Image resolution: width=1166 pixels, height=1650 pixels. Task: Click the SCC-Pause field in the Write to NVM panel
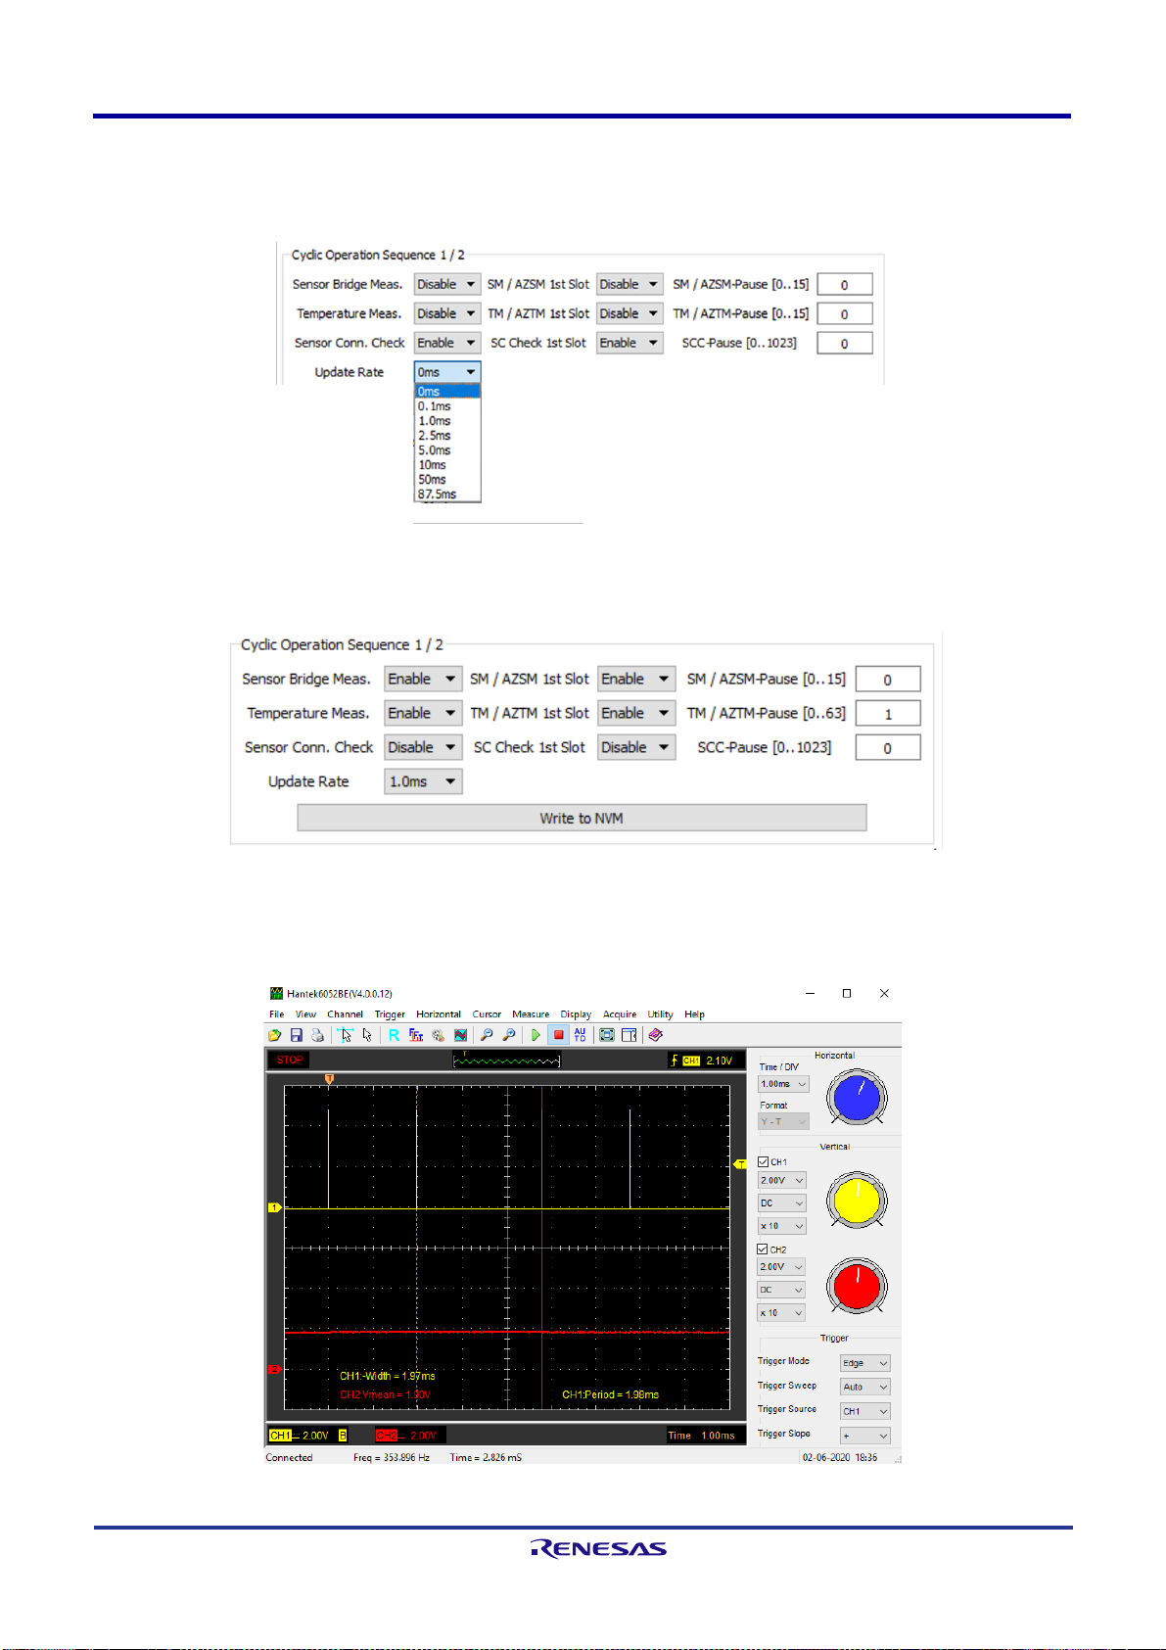coord(888,748)
